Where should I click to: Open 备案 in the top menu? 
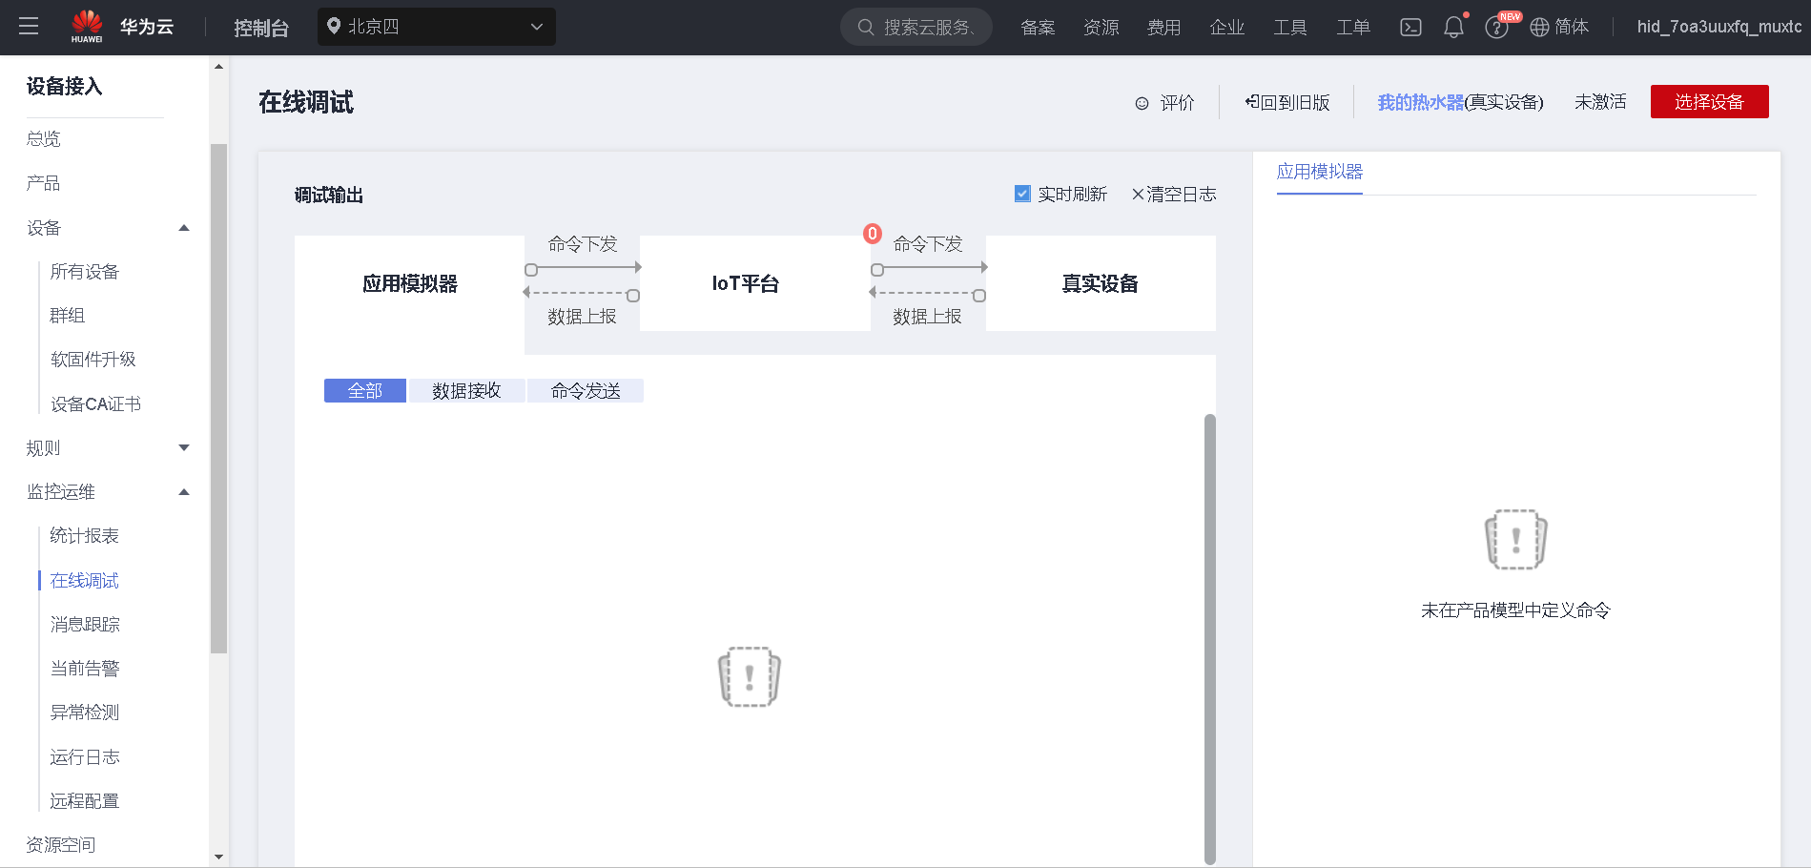1038,27
